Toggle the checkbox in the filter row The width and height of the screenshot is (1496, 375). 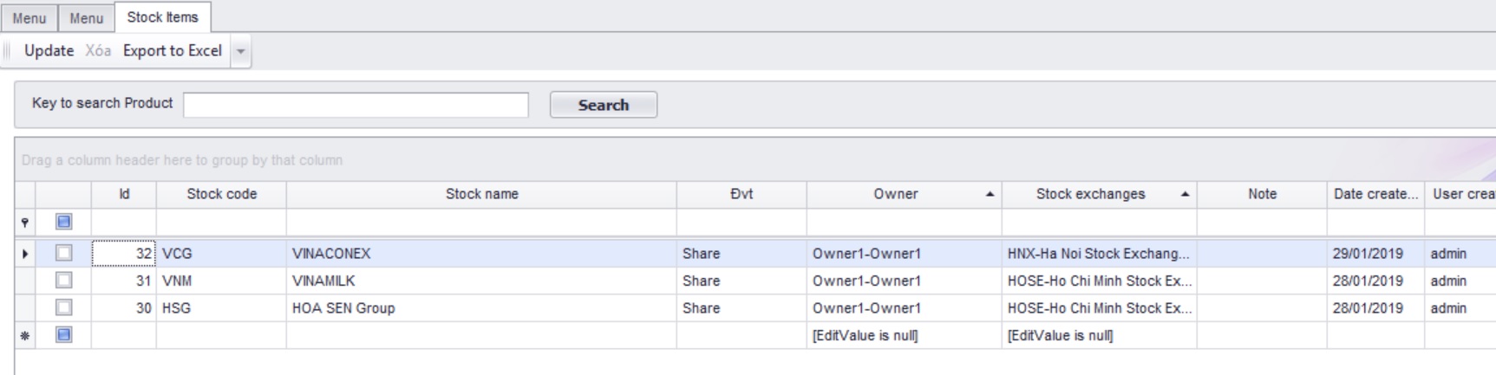click(63, 222)
